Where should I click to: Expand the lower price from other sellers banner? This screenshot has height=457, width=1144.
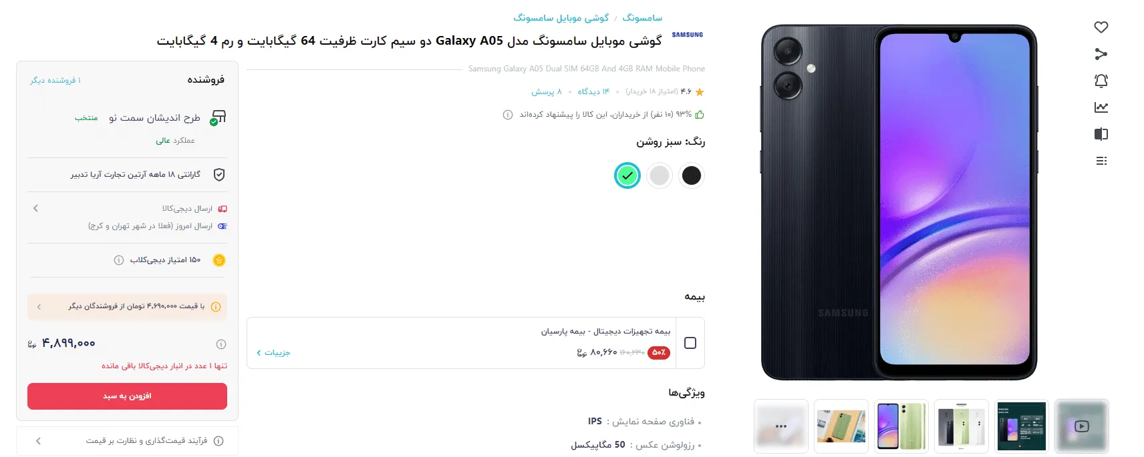[127, 306]
